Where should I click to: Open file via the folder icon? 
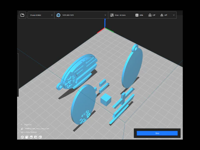pyautogui.click(x=22, y=15)
